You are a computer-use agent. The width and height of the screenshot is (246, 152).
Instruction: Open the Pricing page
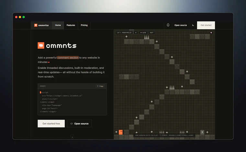[x=84, y=25]
